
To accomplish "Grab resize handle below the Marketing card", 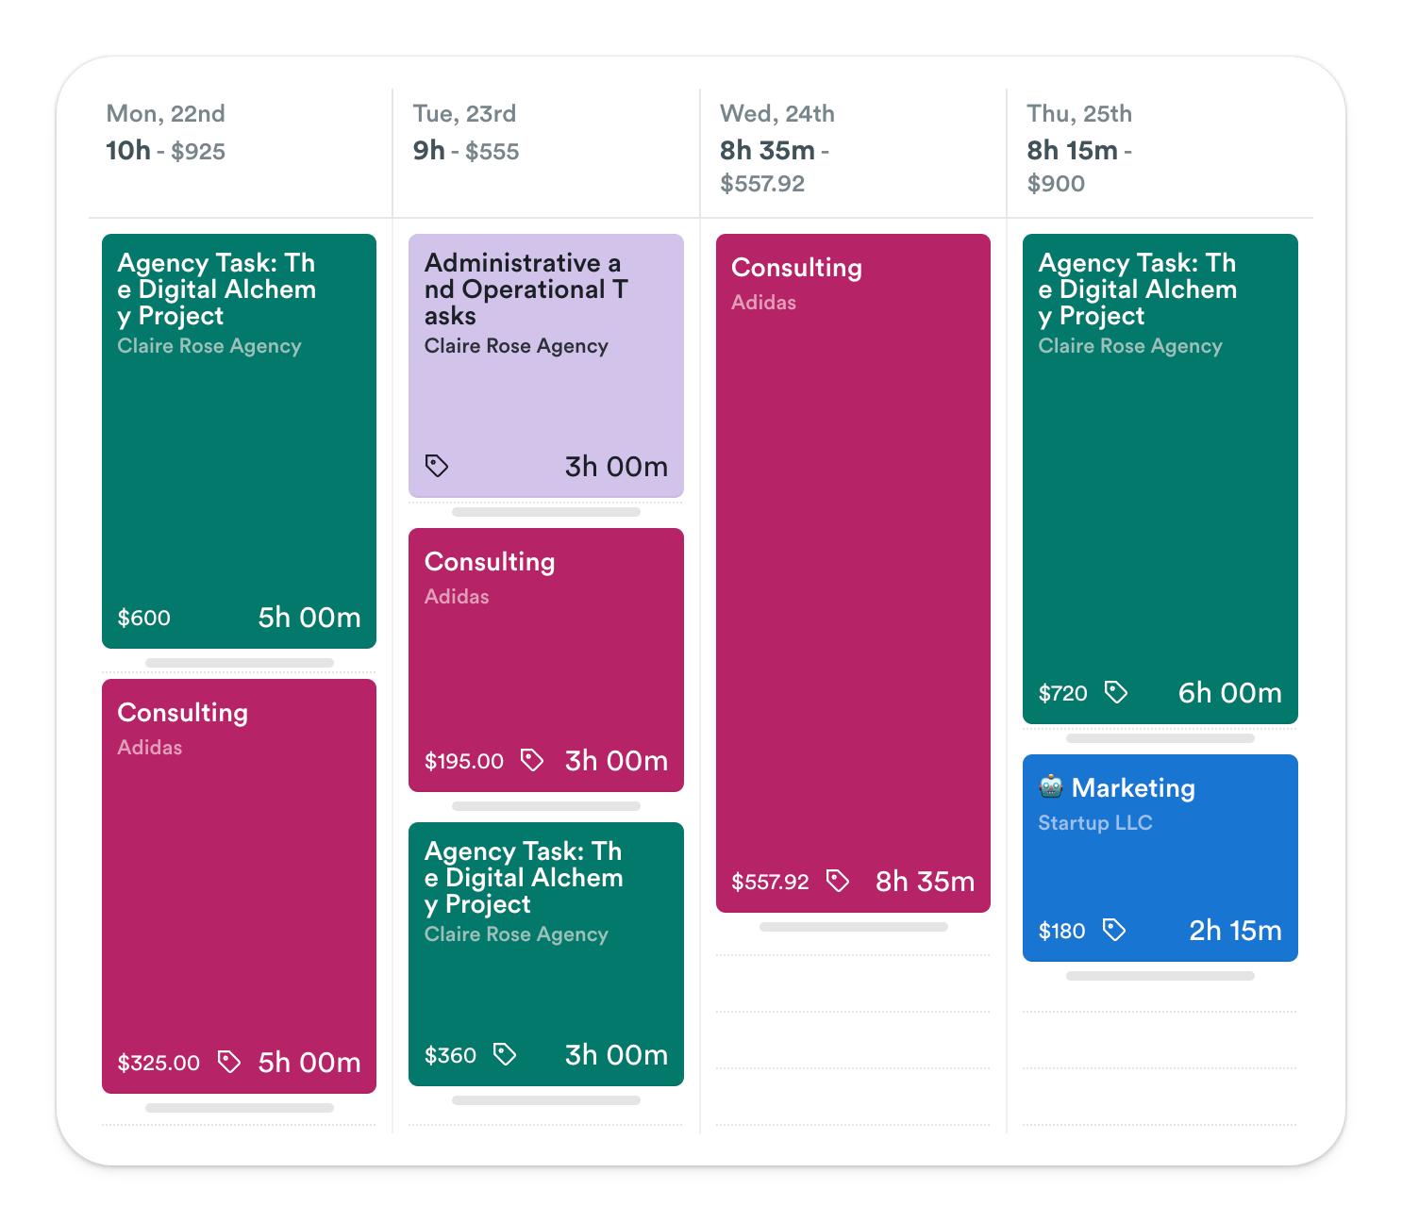I will [1160, 976].
